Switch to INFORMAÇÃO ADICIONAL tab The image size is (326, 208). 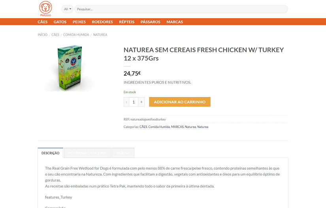click(x=87, y=153)
